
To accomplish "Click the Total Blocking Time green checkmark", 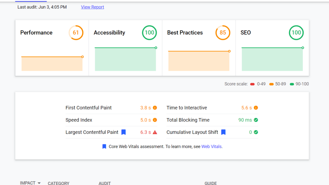I will click(256, 120).
